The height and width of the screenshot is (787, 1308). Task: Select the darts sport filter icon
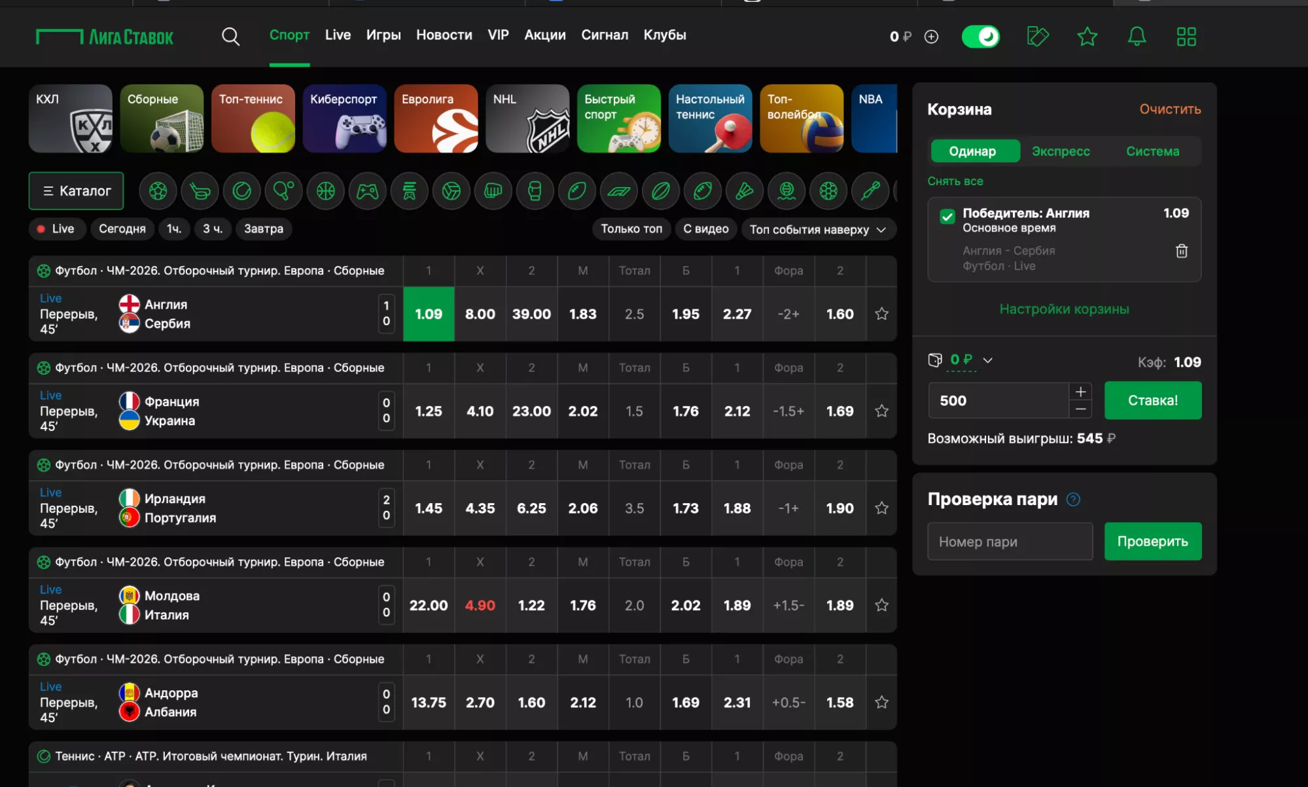pos(870,191)
